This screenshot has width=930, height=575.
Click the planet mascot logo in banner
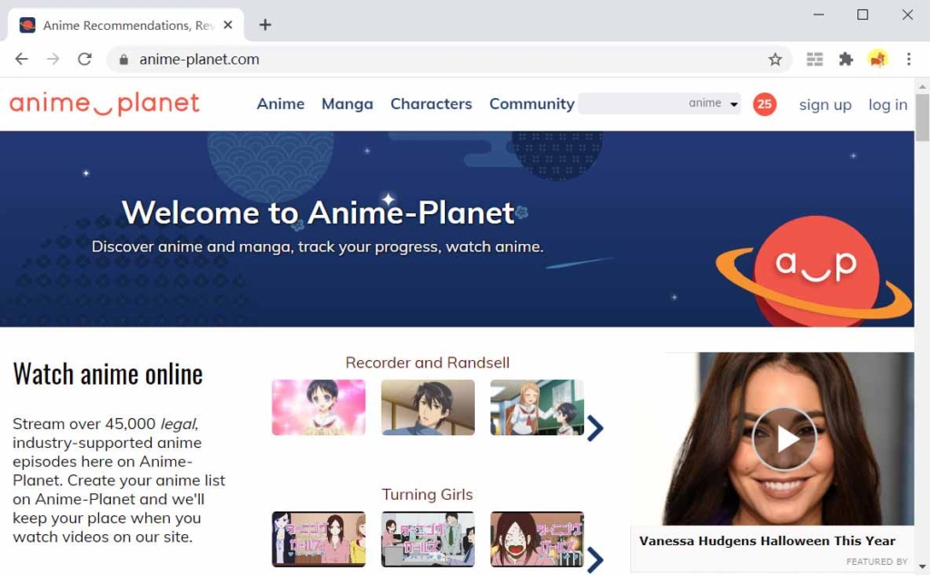point(815,270)
